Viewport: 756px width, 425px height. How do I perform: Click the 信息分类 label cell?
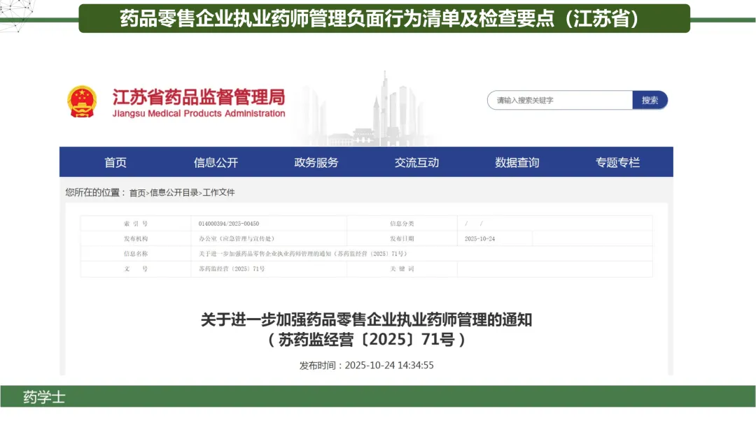coord(402,224)
